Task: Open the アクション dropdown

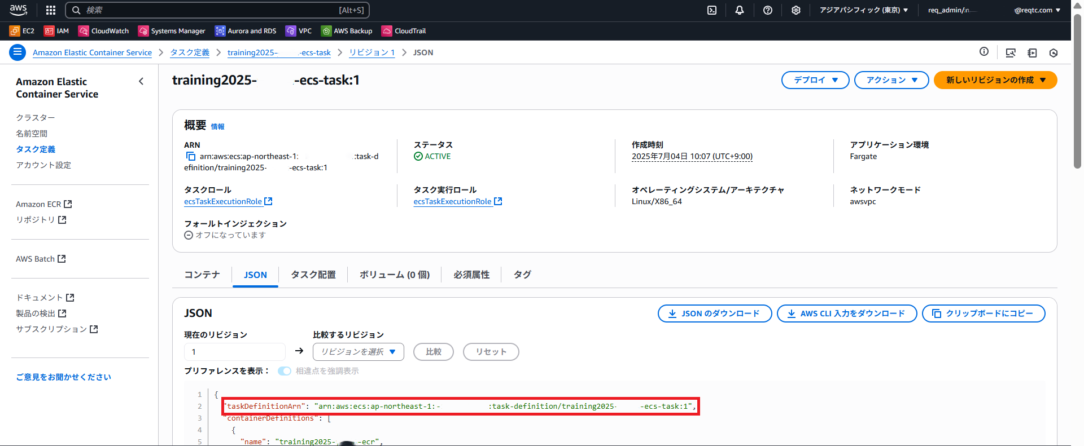Action: 891,80
